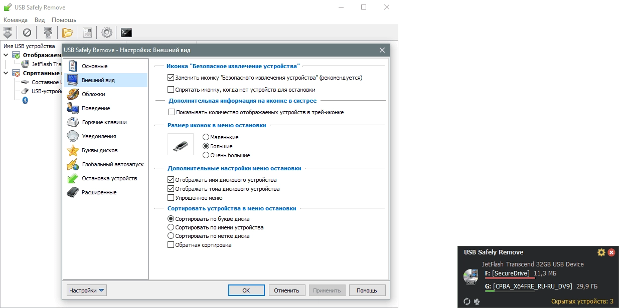Check Спрятать иконку, когда нет устройств
This screenshot has width=619, height=308.
click(171, 90)
